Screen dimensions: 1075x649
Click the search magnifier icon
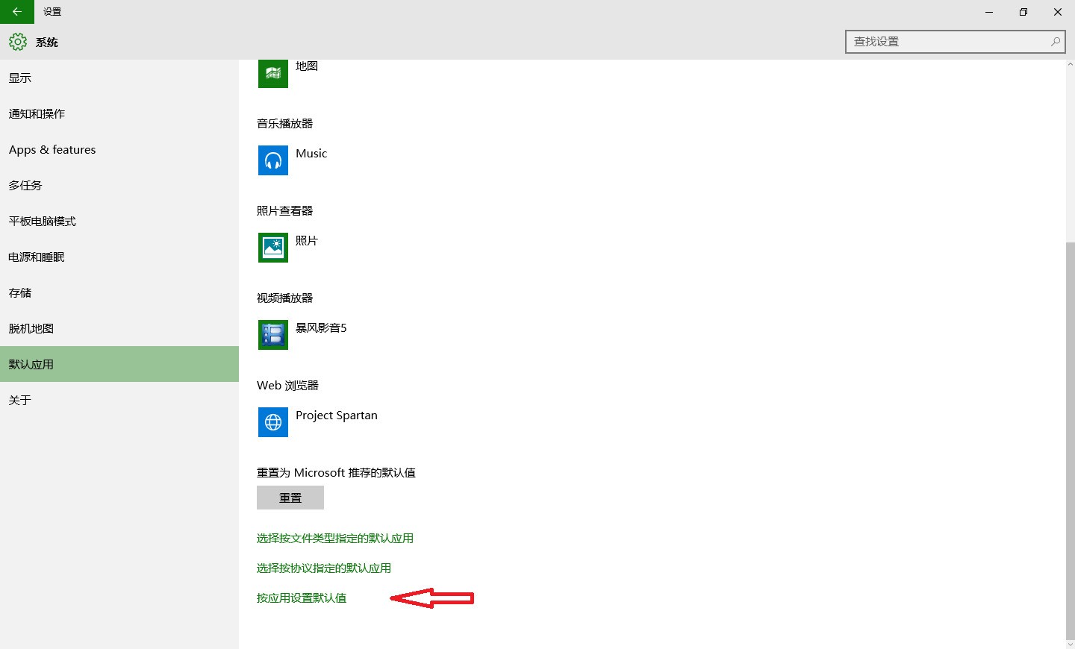click(1055, 42)
